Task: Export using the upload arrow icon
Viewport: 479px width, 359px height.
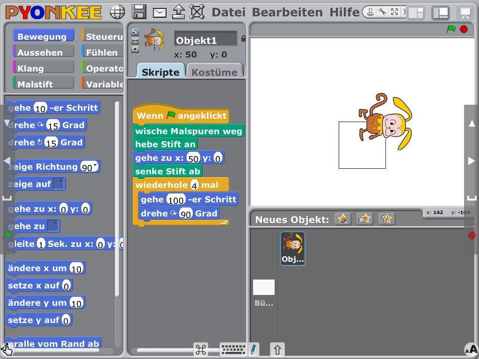Action: click(x=178, y=12)
